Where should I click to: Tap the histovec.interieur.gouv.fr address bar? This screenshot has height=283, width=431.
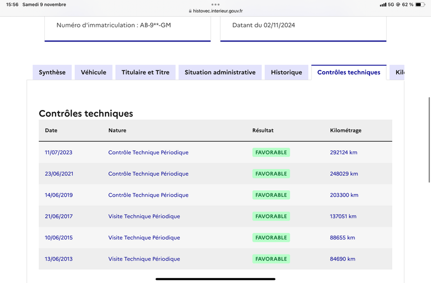point(215,11)
